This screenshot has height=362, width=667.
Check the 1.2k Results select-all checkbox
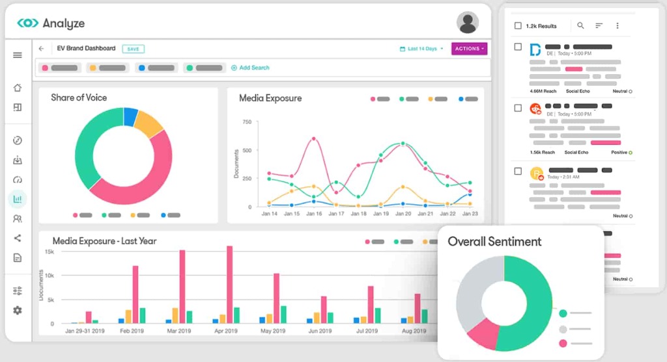pyautogui.click(x=518, y=26)
